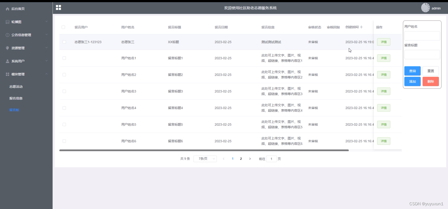The height and width of the screenshot is (209, 448).
Task: Click the admin username text
Action: pos(436,8)
